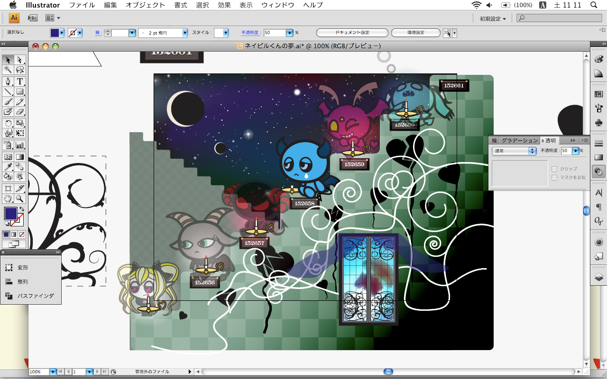Screen dimensions: 607x379
Task: Open the Swatches panel grid icon
Action: pyautogui.click(x=598, y=94)
